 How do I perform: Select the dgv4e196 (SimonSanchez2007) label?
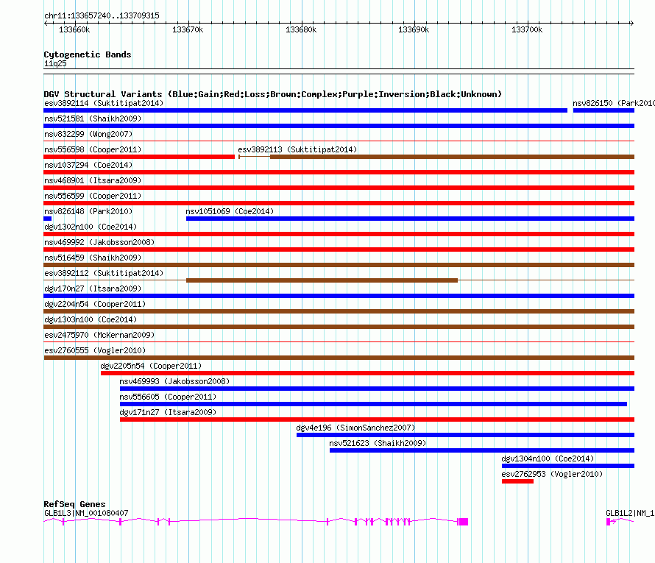point(355,428)
